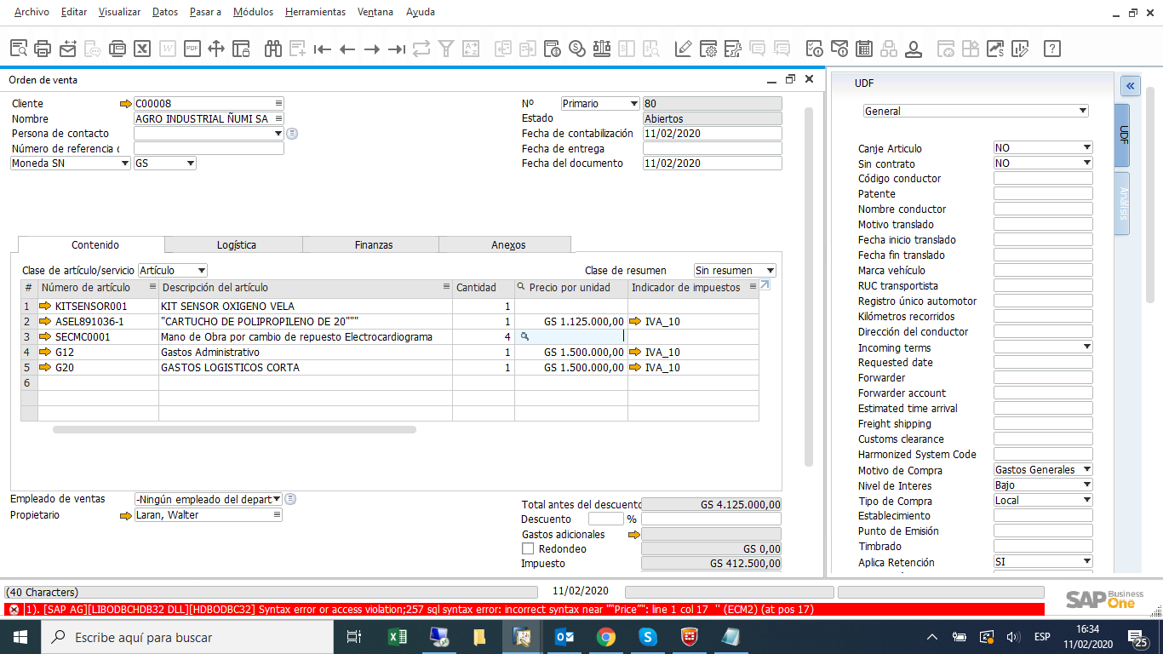Click info icon beside Persona de contacto
This screenshot has width=1163, height=654.
pos(291,134)
